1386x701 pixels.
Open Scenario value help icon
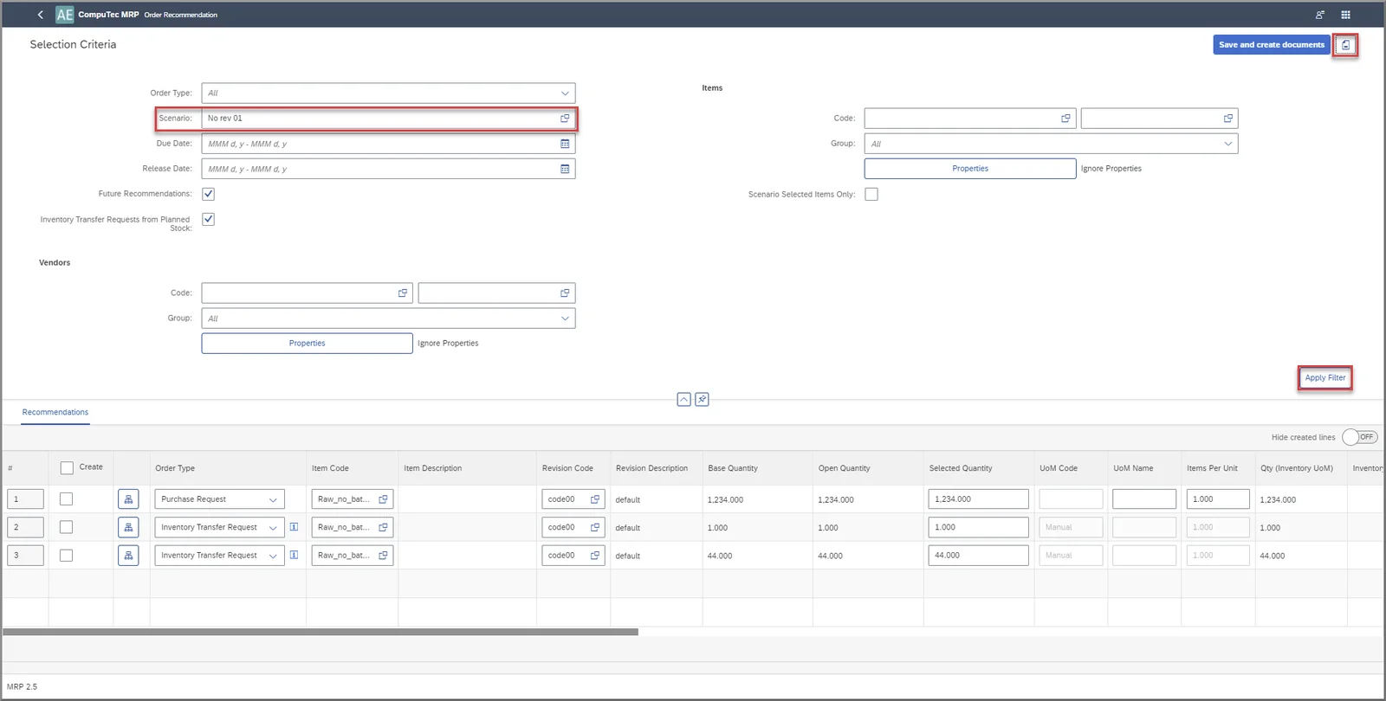click(x=565, y=119)
